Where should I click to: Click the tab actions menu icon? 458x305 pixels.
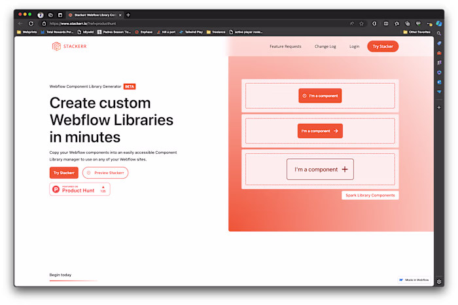(x=60, y=15)
